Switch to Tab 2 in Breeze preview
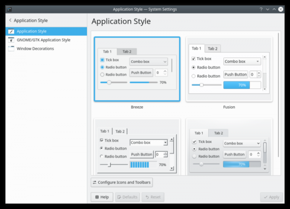This screenshot has width=290, height=209. pos(127,52)
